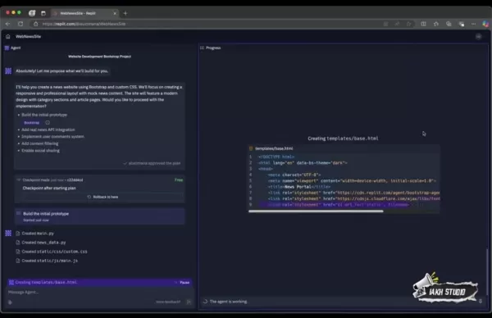The image size is (492, 318).
Task: Click the send message icon
Action: [189, 302]
